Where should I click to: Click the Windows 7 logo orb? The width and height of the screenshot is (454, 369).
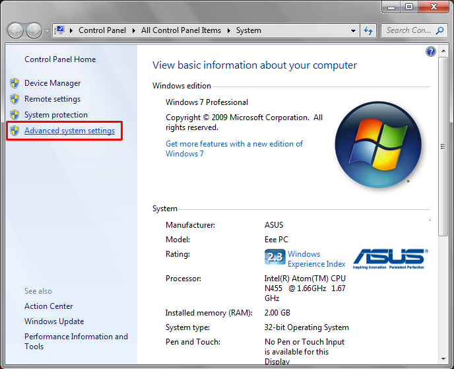(x=378, y=145)
